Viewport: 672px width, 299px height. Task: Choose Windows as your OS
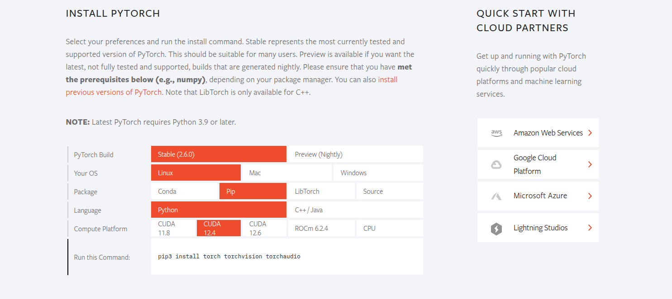tap(378, 173)
